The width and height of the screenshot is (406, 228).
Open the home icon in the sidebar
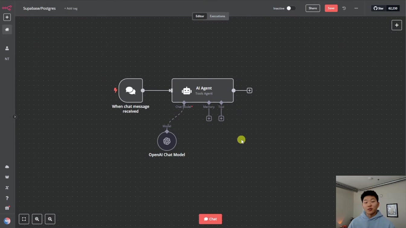(x=7, y=30)
